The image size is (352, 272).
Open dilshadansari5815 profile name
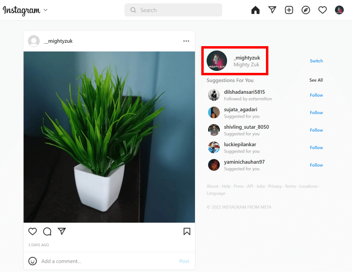tap(245, 92)
